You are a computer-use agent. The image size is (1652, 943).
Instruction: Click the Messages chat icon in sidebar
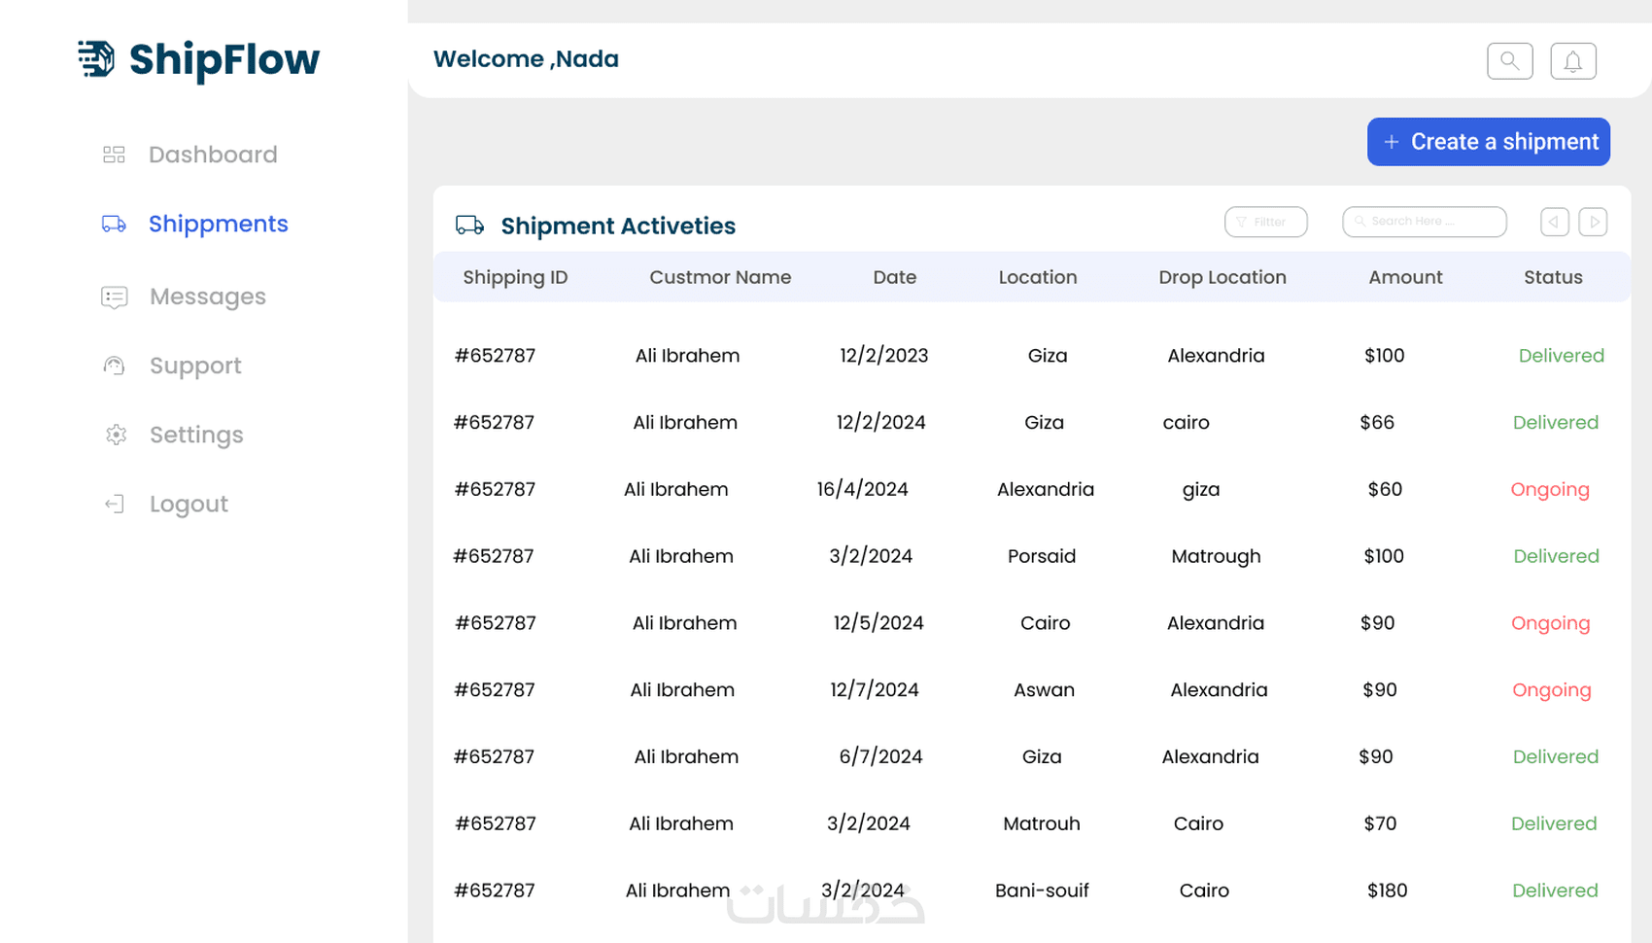114,297
